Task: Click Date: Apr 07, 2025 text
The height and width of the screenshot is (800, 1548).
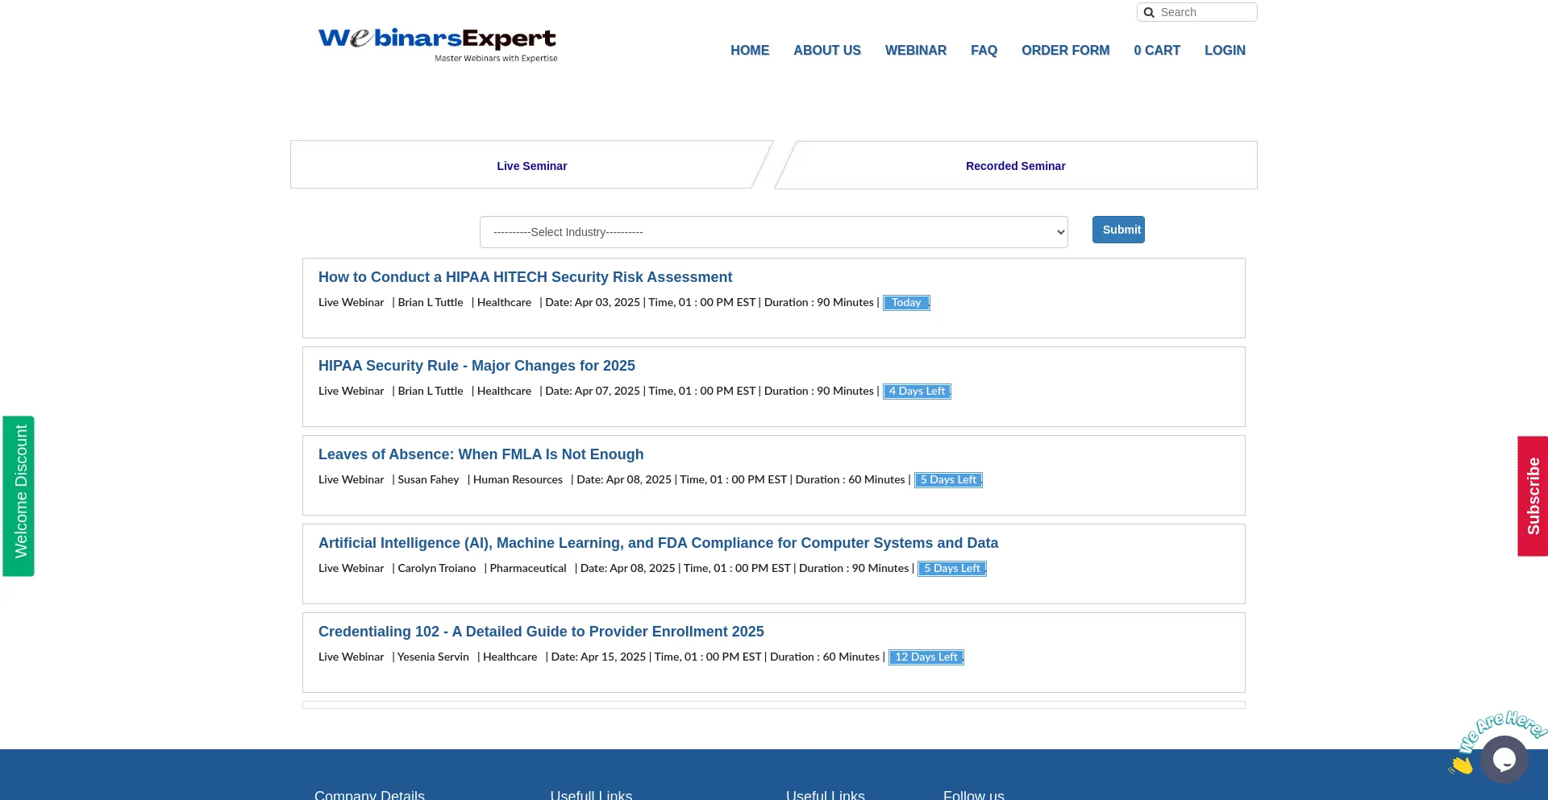Action: 593,391
